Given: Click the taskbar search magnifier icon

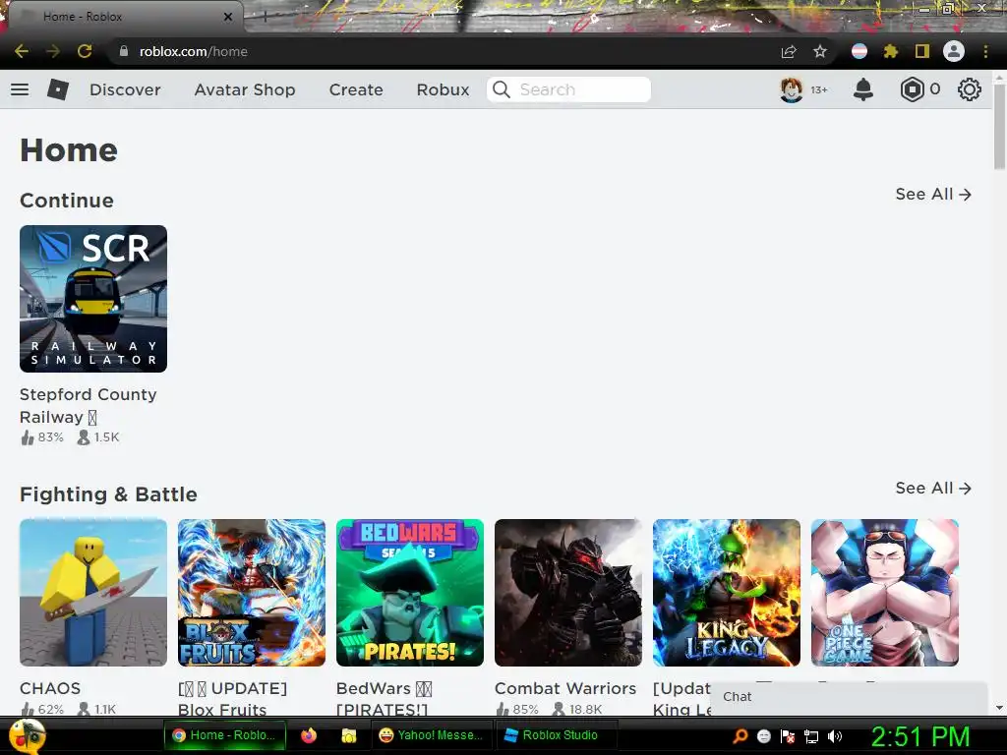Looking at the screenshot, I should pos(740,736).
